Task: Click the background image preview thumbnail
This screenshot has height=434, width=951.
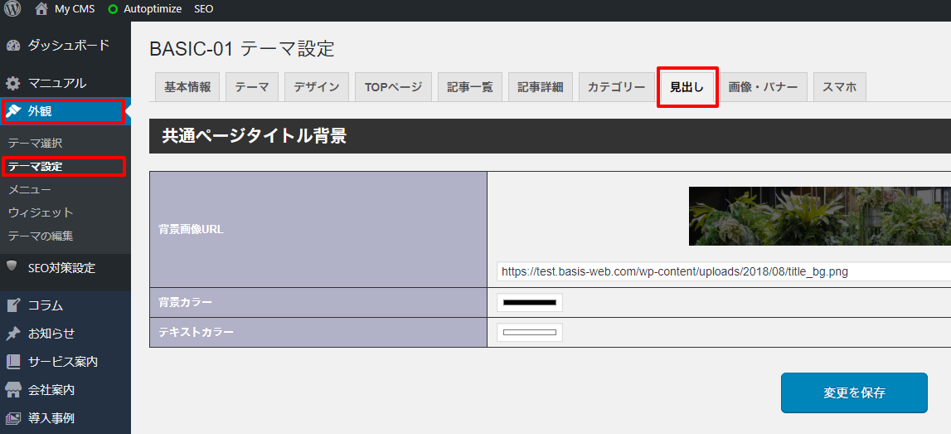Action: (x=819, y=216)
